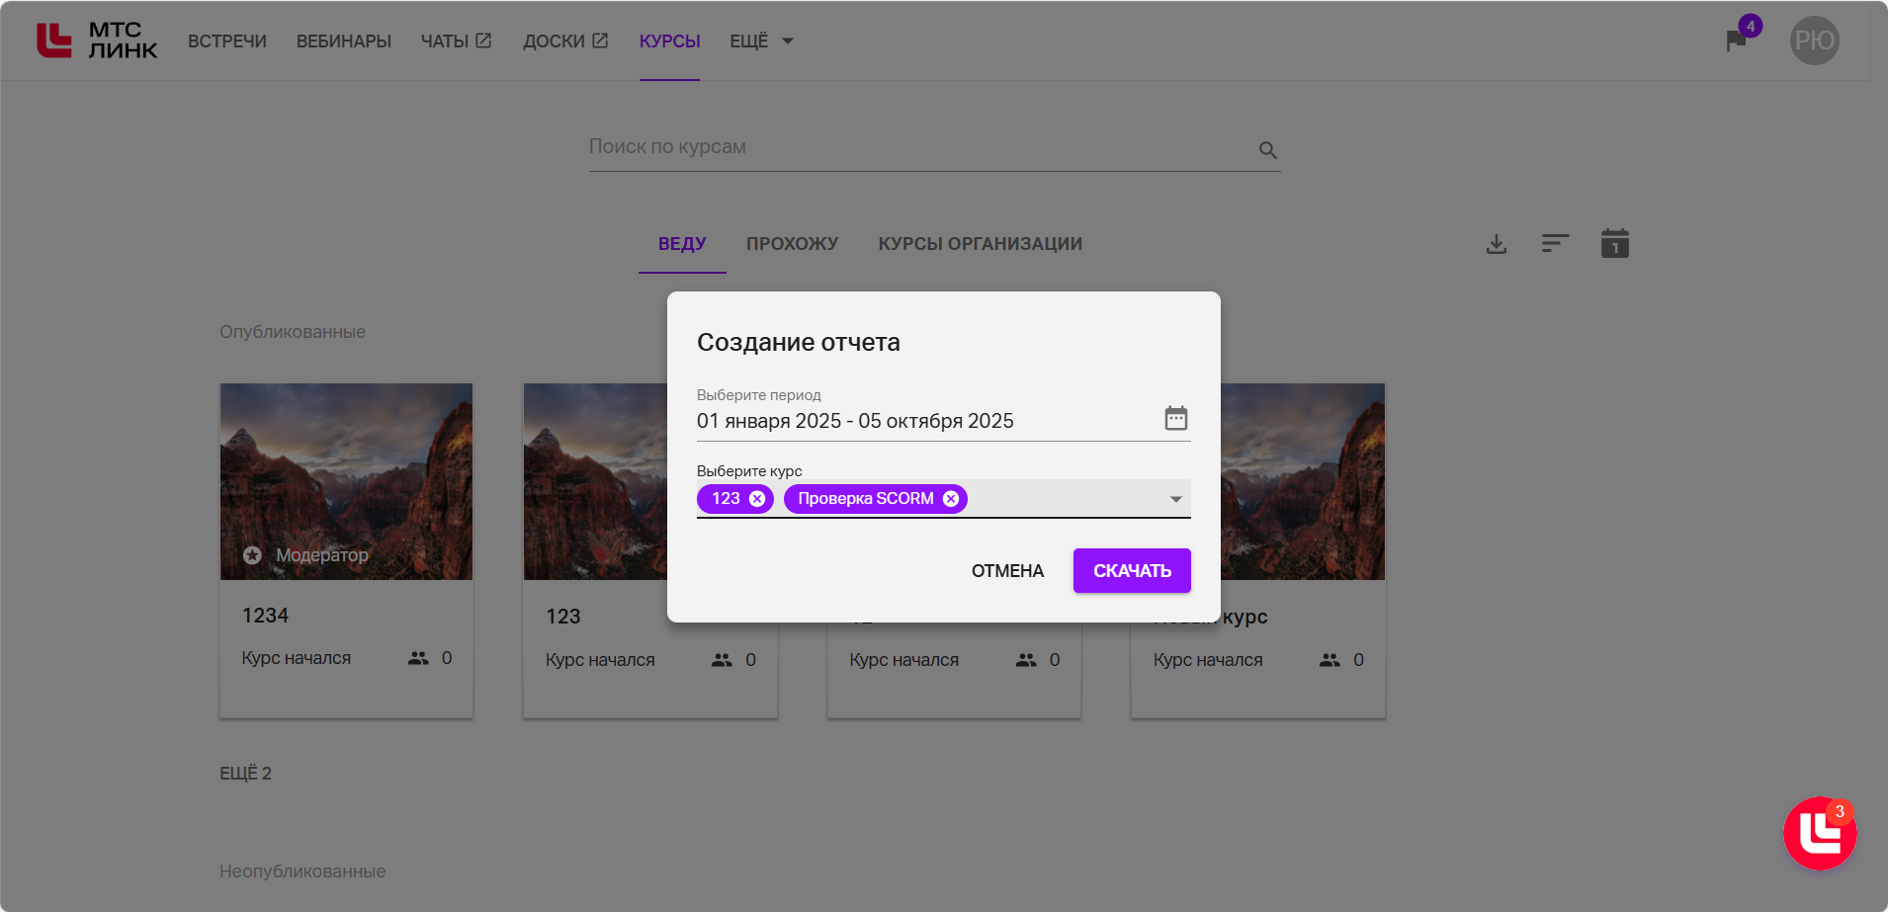Go to Вебинары in the top menu
This screenshot has height=912, width=1888.
pos(344,41)
